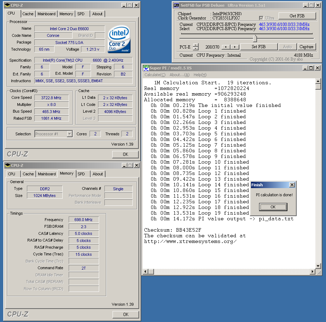The width and height of the screenshot is (326, 322).
Task: Click the Intel Core 2 Duo logo
Action: pyautogui.click(x=119, y=39)
